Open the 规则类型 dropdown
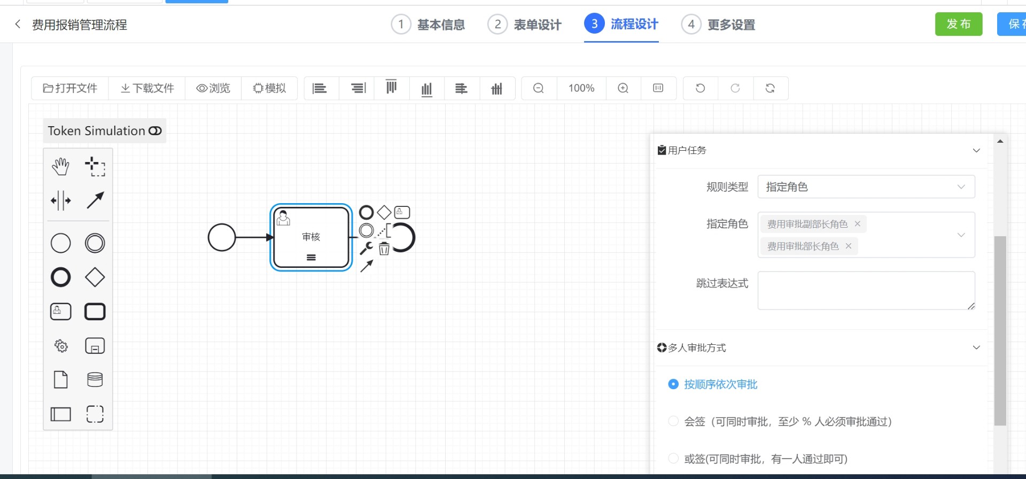The width and height of the screenshot is (1026, 479). tap(866, 187)
